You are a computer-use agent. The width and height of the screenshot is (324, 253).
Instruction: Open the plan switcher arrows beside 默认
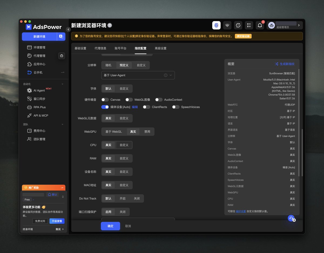click(x=63, y=197)
